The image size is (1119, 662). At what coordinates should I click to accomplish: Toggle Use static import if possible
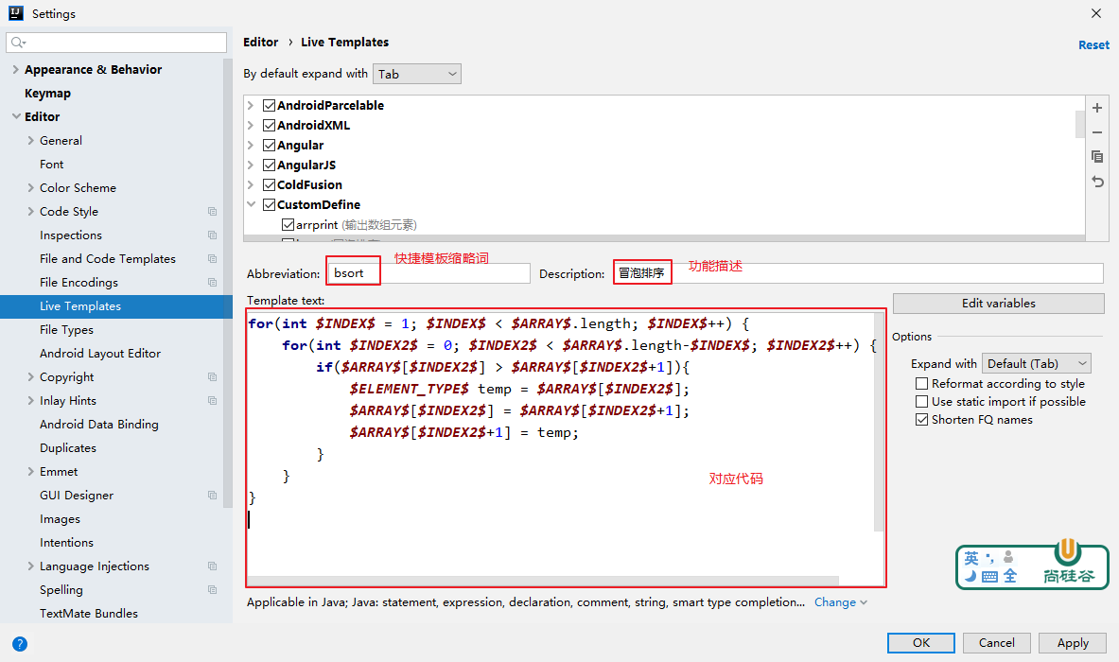click(x=921, y=402)
